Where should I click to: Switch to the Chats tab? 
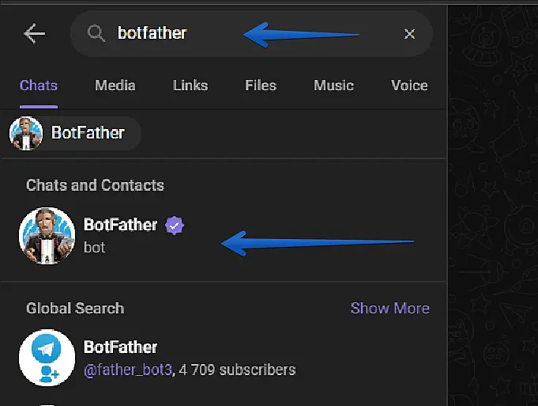[x=39, y=85]
